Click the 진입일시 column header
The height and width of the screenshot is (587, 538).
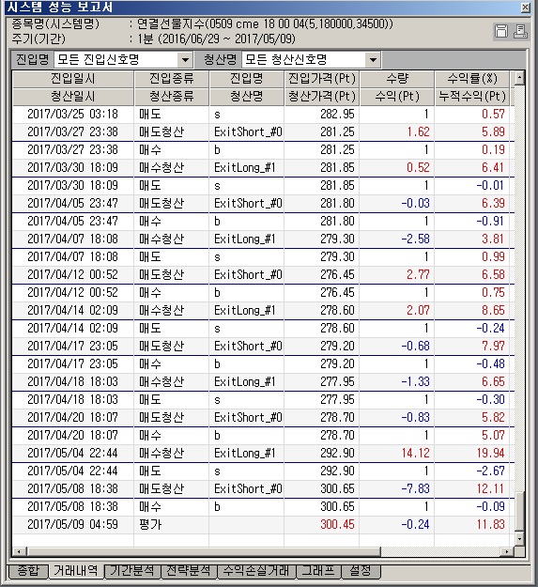pyautogui.click(x=73, y=79)
